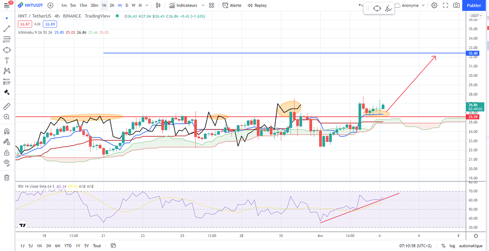Viewport: 489px width, 251px height.
Task: Toggle lock all drawings
Action: [x=7, y=153]
